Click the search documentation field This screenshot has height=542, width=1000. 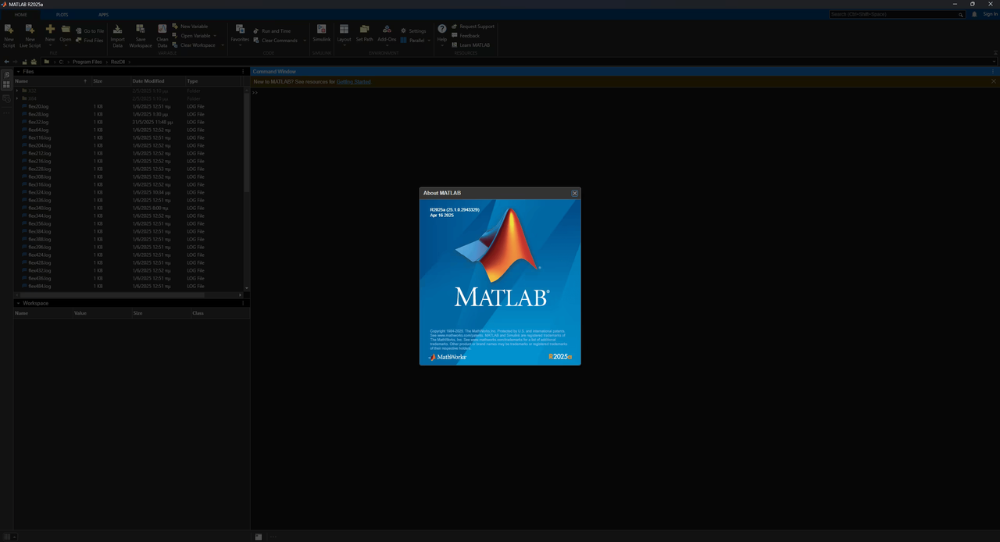point(897,15)
